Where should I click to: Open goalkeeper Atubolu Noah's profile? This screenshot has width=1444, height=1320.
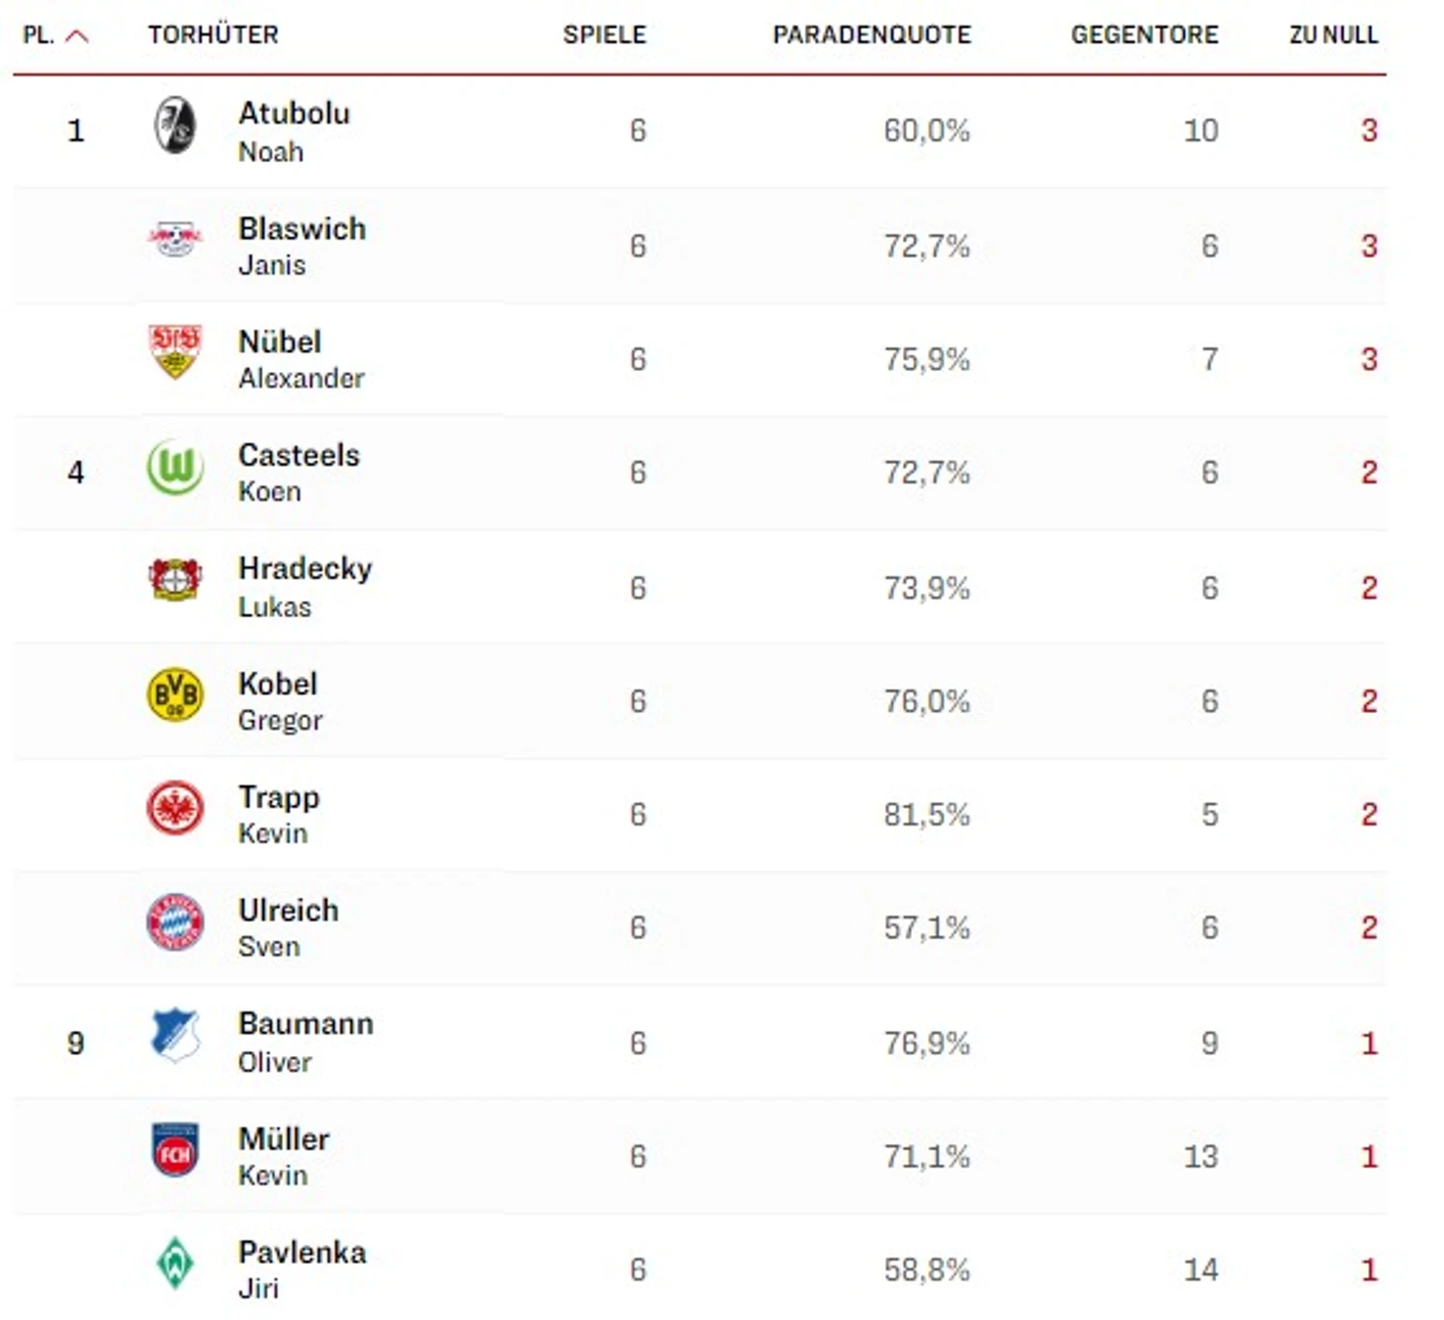294,114
